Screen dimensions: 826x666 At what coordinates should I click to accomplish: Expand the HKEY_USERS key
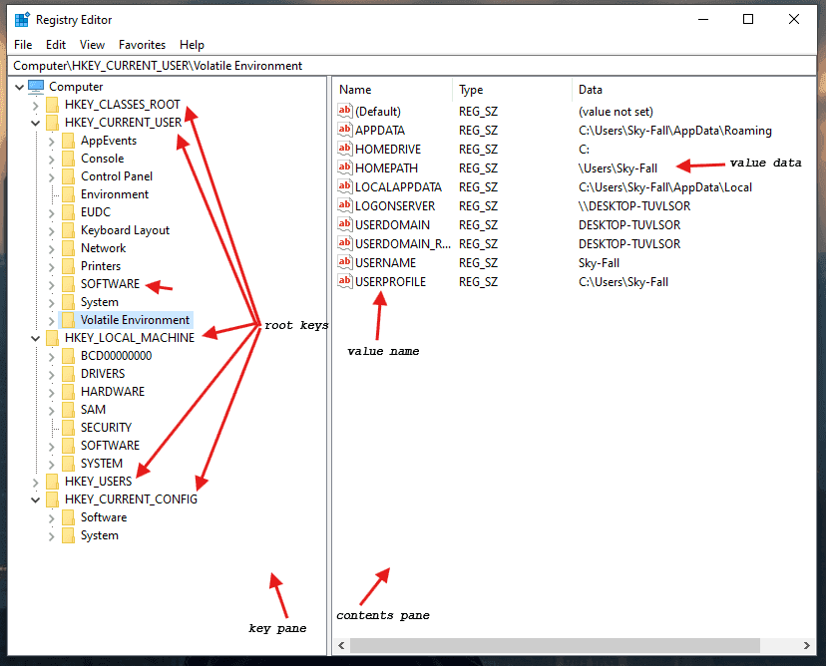(x=35, y=482)
